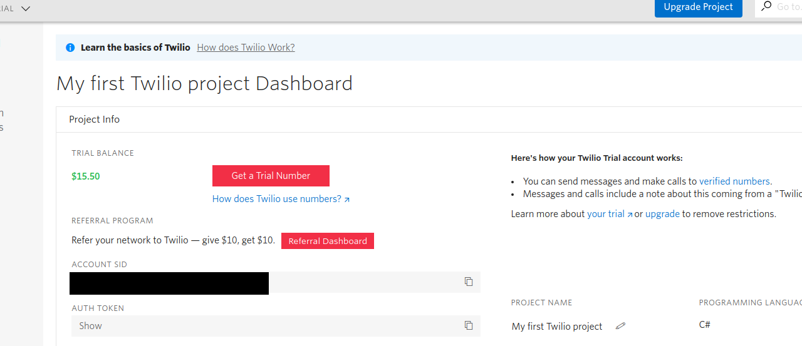This screenshot has height=346, width=802.
Task: Click the search magnifier icon in the top bar
Action: tap(766, 7)
